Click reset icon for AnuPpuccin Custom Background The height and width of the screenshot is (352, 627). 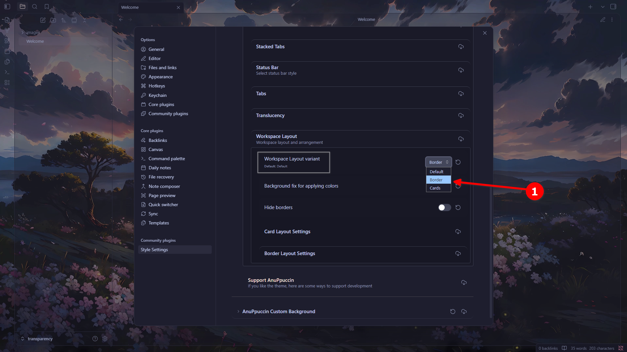pyautogui.click(x=453, y=312)
